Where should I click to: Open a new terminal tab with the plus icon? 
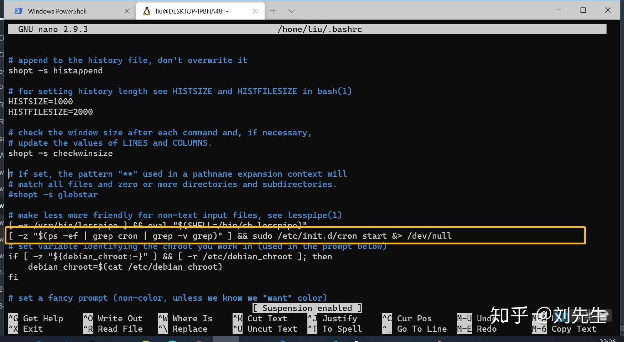[273, 11]
